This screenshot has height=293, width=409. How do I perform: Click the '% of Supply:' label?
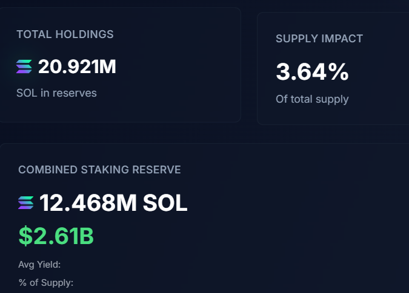(45, 282)
